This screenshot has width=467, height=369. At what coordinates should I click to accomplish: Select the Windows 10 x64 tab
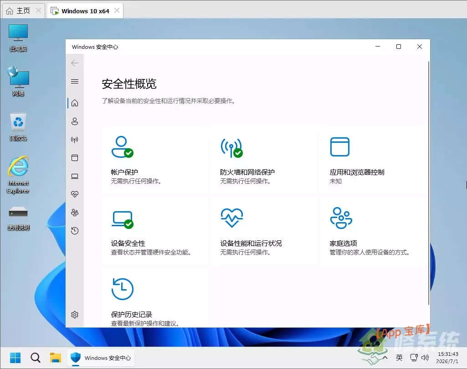pyautogui.click(x=85, y=11)
